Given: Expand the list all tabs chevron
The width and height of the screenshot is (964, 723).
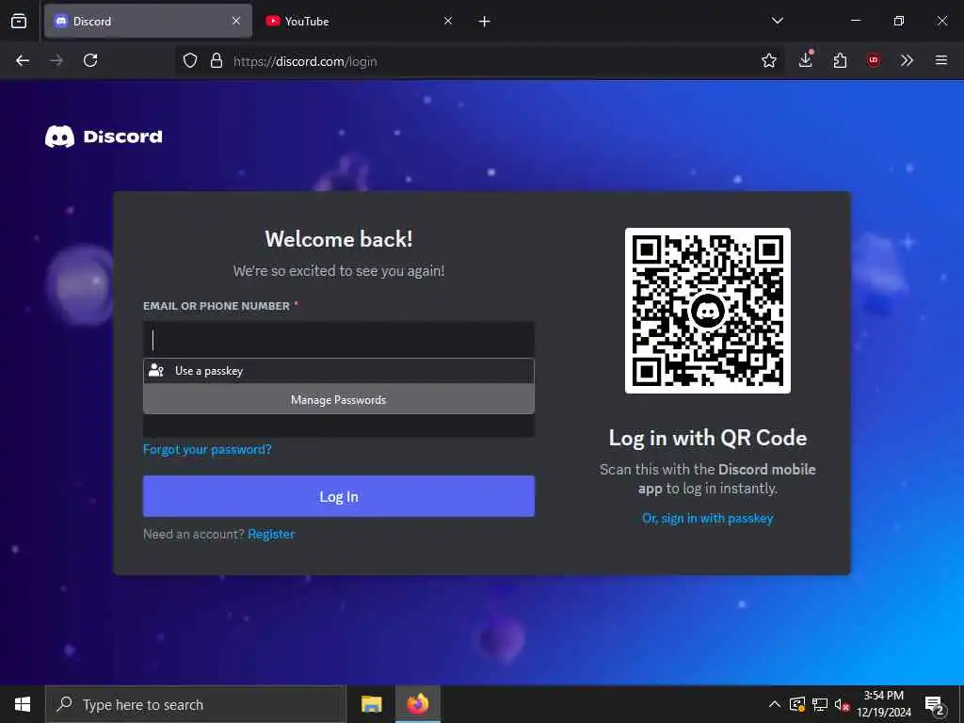Looking at the screenshot, I should (x=778, y=21).
